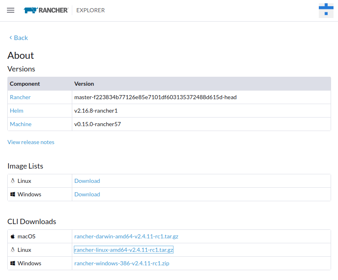Click the Windows icon in Image Lists
The width and height of the screenshot is (338, 280).
13,194
